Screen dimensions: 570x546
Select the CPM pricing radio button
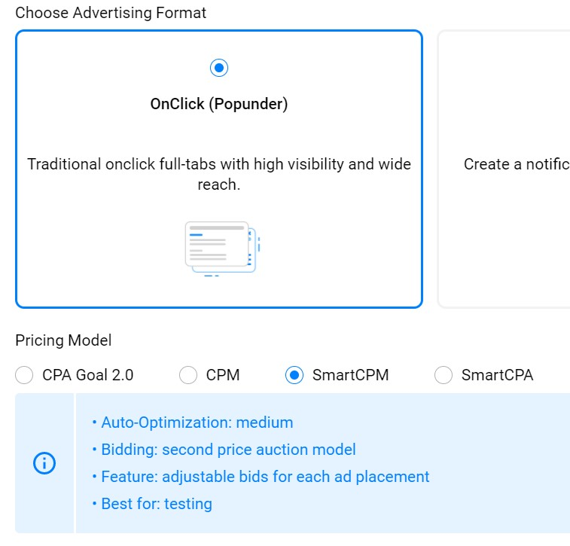pos(188,375)
